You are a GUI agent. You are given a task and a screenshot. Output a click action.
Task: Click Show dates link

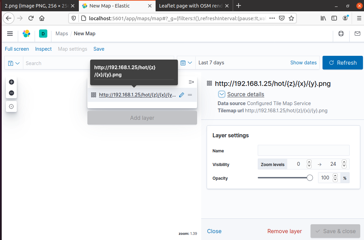click(303, 63)
